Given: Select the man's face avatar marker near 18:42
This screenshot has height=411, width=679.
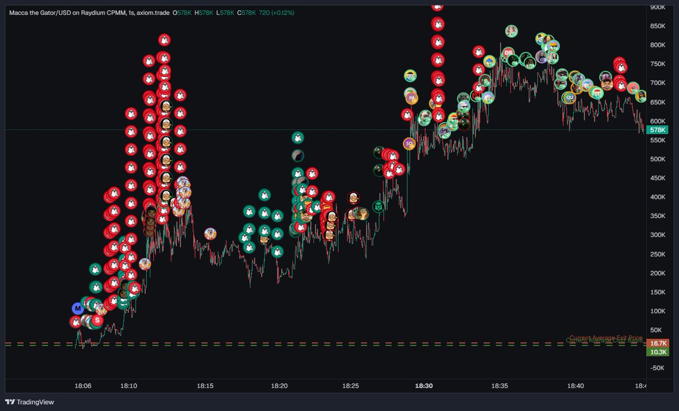Looking at the screenshot, I should [607, 85].
